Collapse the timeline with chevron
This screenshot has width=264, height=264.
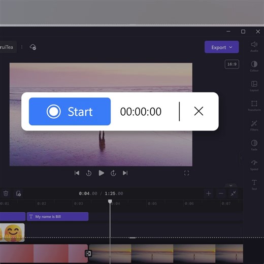pyautogui.click(x=231, y=185)
